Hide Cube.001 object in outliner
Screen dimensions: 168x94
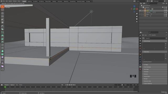click(164, 13)
